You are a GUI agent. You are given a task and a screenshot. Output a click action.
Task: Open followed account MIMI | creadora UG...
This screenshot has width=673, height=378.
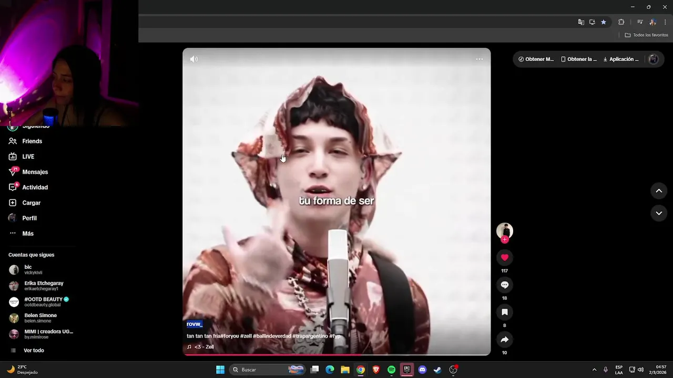click(41, 334)
